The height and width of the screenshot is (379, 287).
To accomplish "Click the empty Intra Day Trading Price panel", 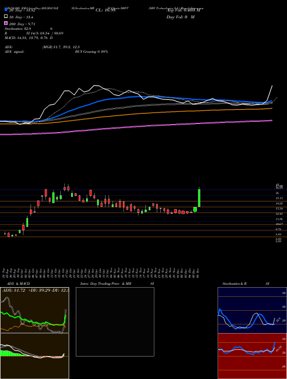I will click(x=115, y=322).
